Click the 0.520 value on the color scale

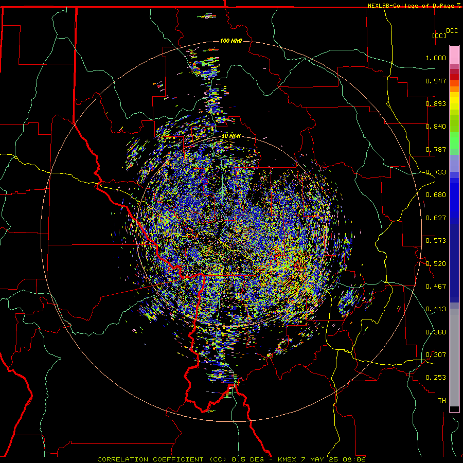pos(436,264)
